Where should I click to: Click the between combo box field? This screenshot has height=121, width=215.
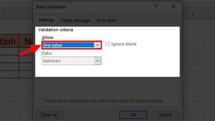pyautogui.click(x=72, y=61)
